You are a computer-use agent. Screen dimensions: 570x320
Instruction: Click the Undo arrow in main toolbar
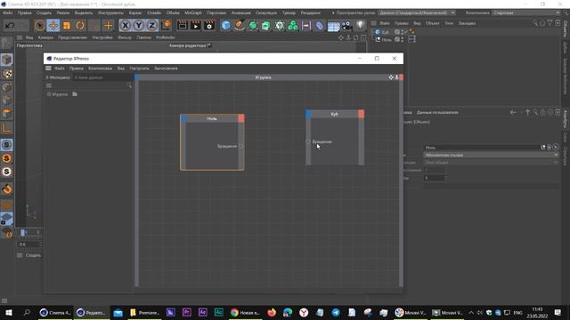(10, 26)
